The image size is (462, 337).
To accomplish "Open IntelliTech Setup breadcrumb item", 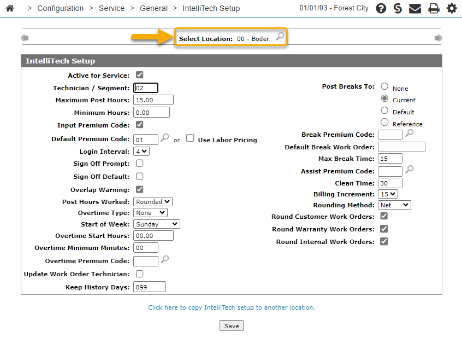I will (x=211, y=8).
